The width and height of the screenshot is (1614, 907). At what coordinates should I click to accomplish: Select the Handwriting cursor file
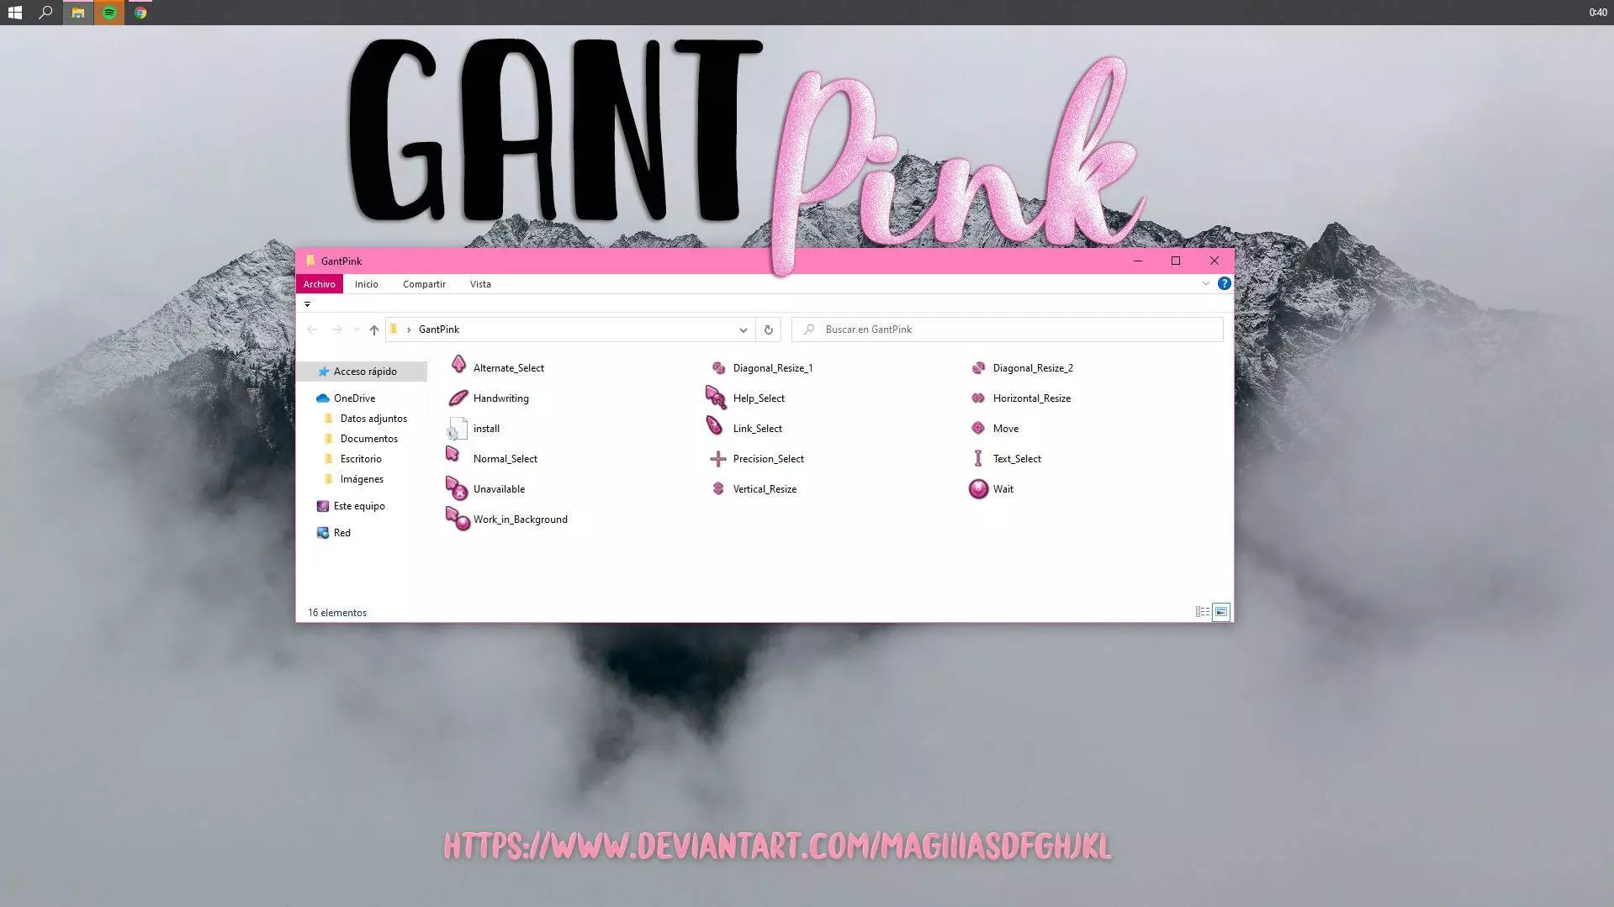click(500, 398)
